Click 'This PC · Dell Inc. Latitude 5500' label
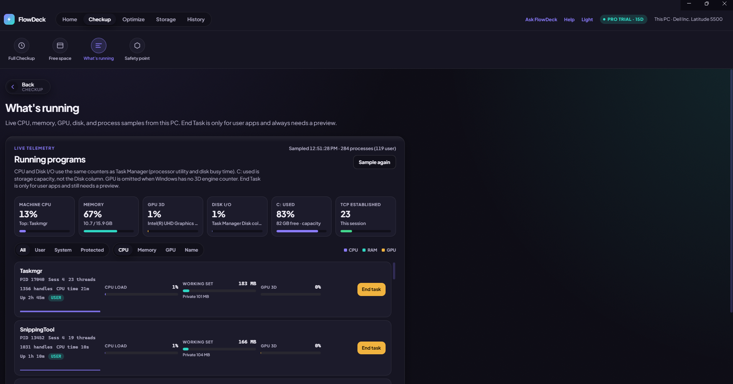Viewport: 733px width, 384px height. point(688,19)
